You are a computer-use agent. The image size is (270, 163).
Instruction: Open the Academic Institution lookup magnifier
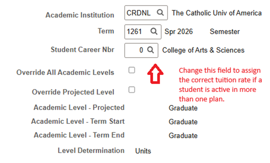click(x=160, y=13)
